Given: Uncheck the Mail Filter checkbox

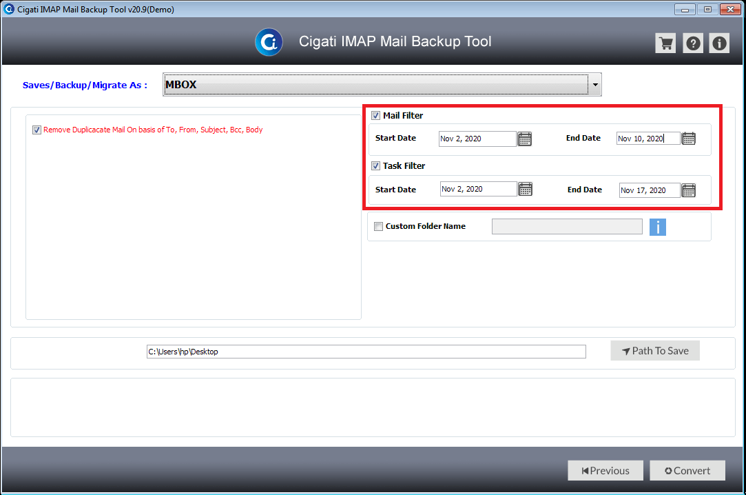Looking at the screenshot, I should click(x=376, y=116).
